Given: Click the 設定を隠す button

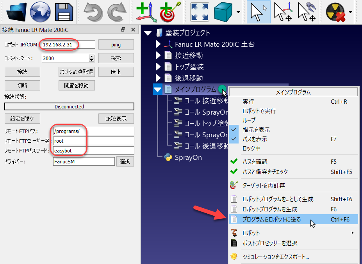Looking at the screenshot, I should pyautogui.click(x=22, y=119).
